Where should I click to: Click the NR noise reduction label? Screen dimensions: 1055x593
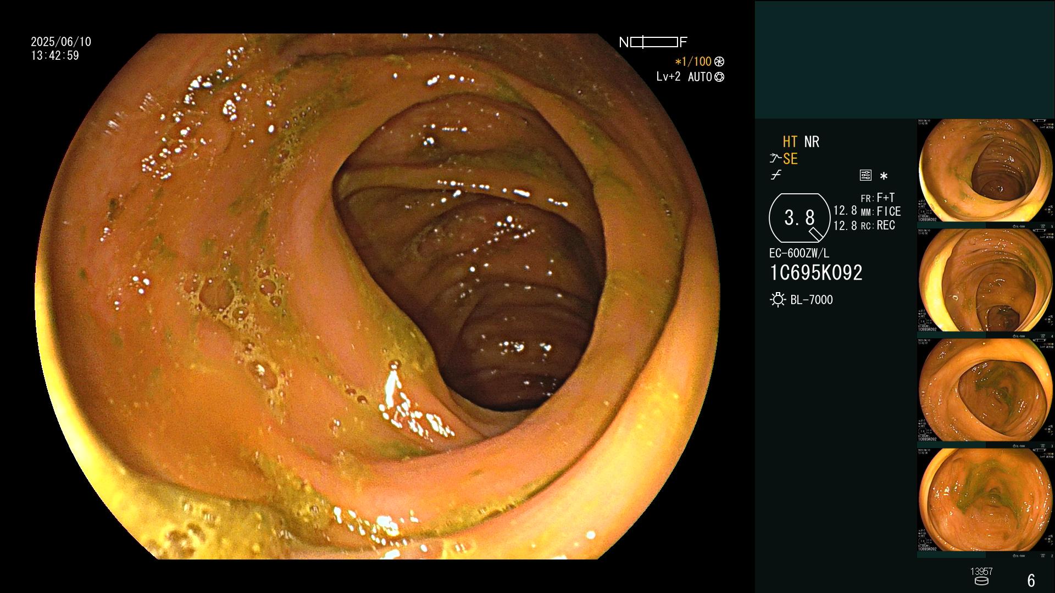pos(812,142)
